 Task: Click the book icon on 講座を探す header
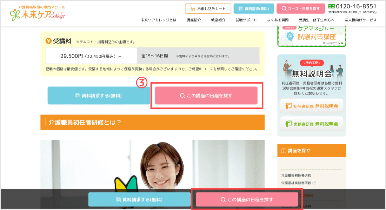coord(284,150)
